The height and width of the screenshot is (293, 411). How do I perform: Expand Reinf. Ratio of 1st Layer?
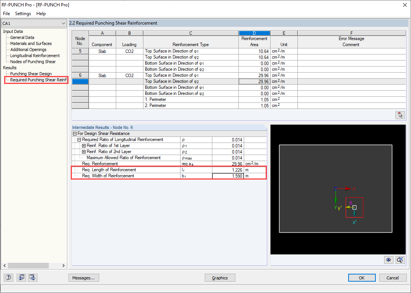click(x=84, y=146)
